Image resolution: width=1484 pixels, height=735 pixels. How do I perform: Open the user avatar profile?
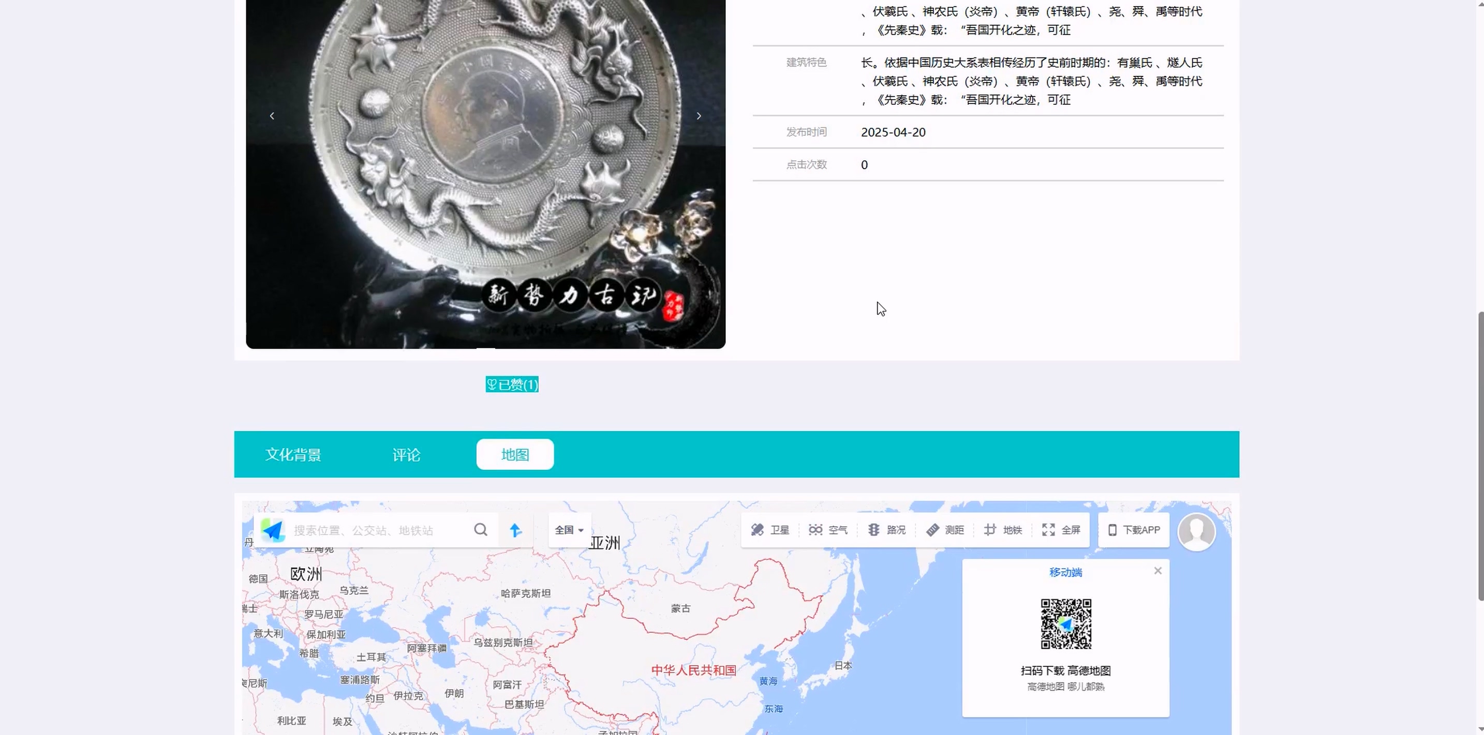1196,532
